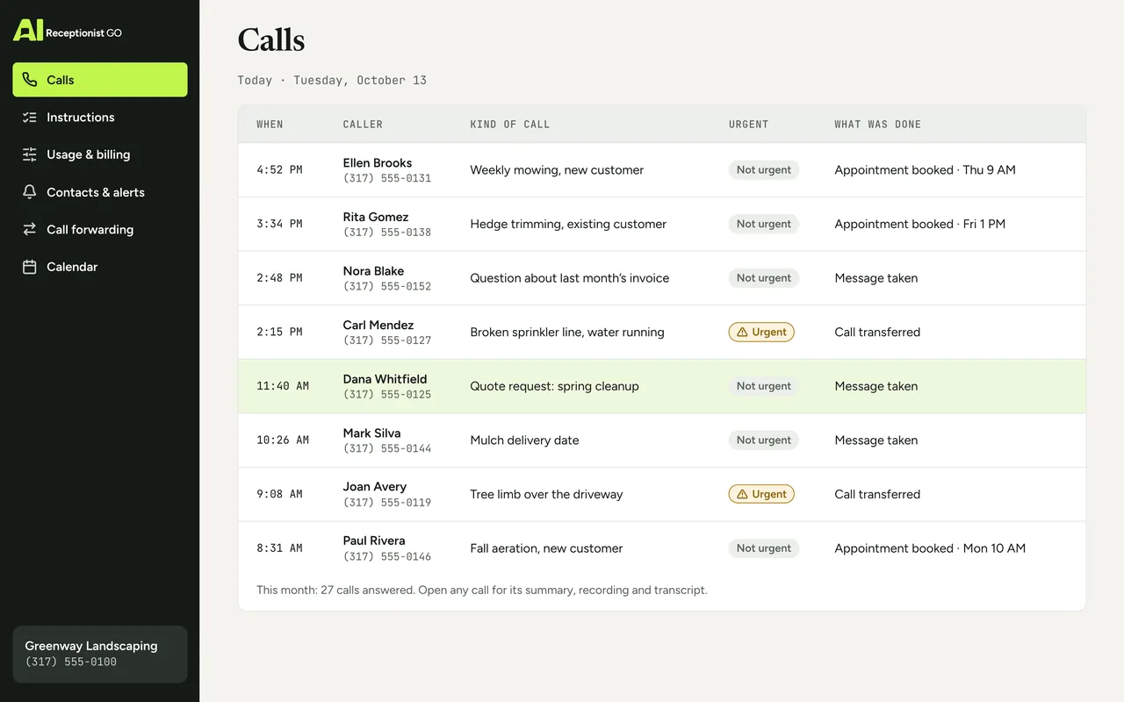Screen dimensions: 1124x702
Task: Click the Not urgent badge for Mark Silva
Action: click(764, 441)
